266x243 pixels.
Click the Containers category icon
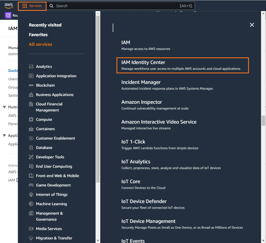(31, 129)
